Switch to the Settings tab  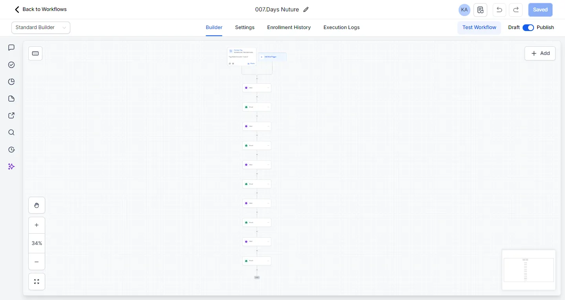(x=245, y=27)
